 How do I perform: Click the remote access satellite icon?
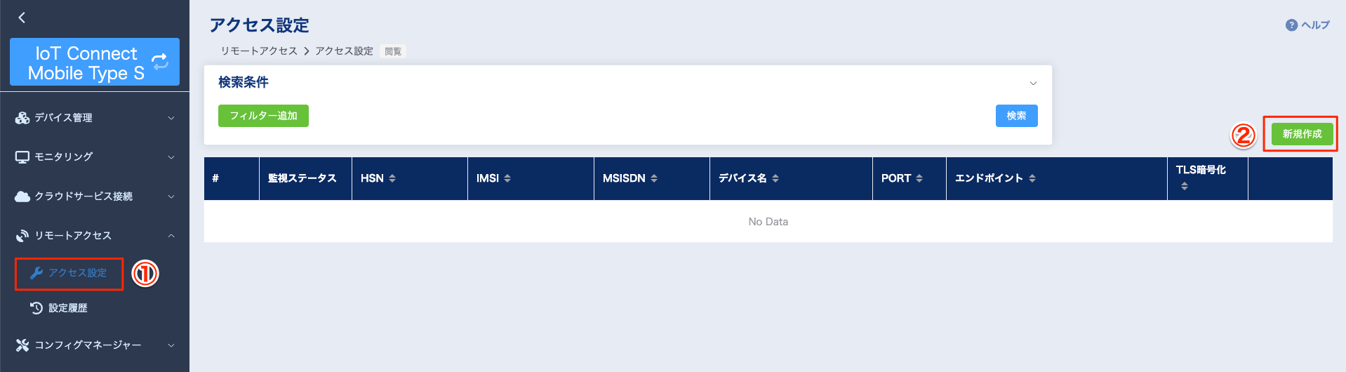(x=22, y=236)
